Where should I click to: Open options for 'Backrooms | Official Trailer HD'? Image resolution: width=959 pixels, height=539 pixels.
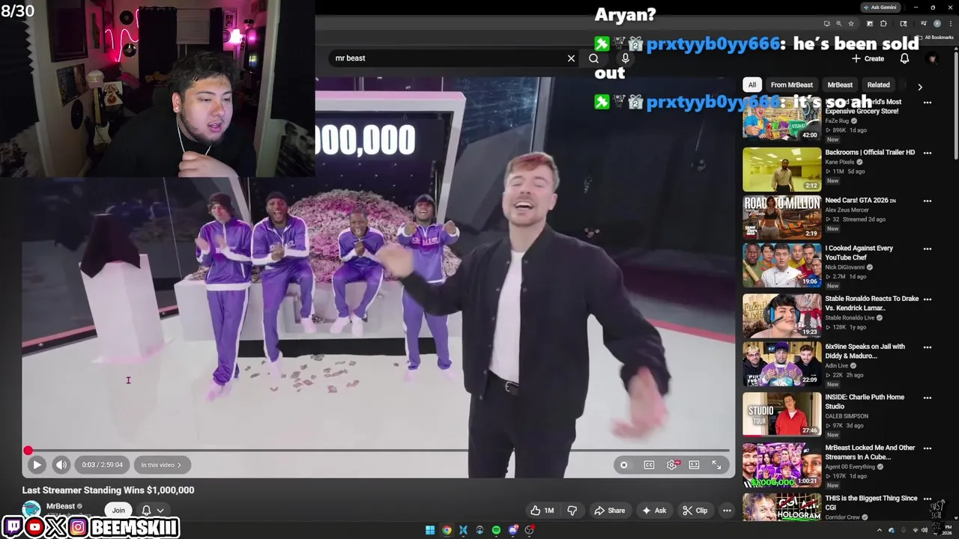(x=928, y=153)
